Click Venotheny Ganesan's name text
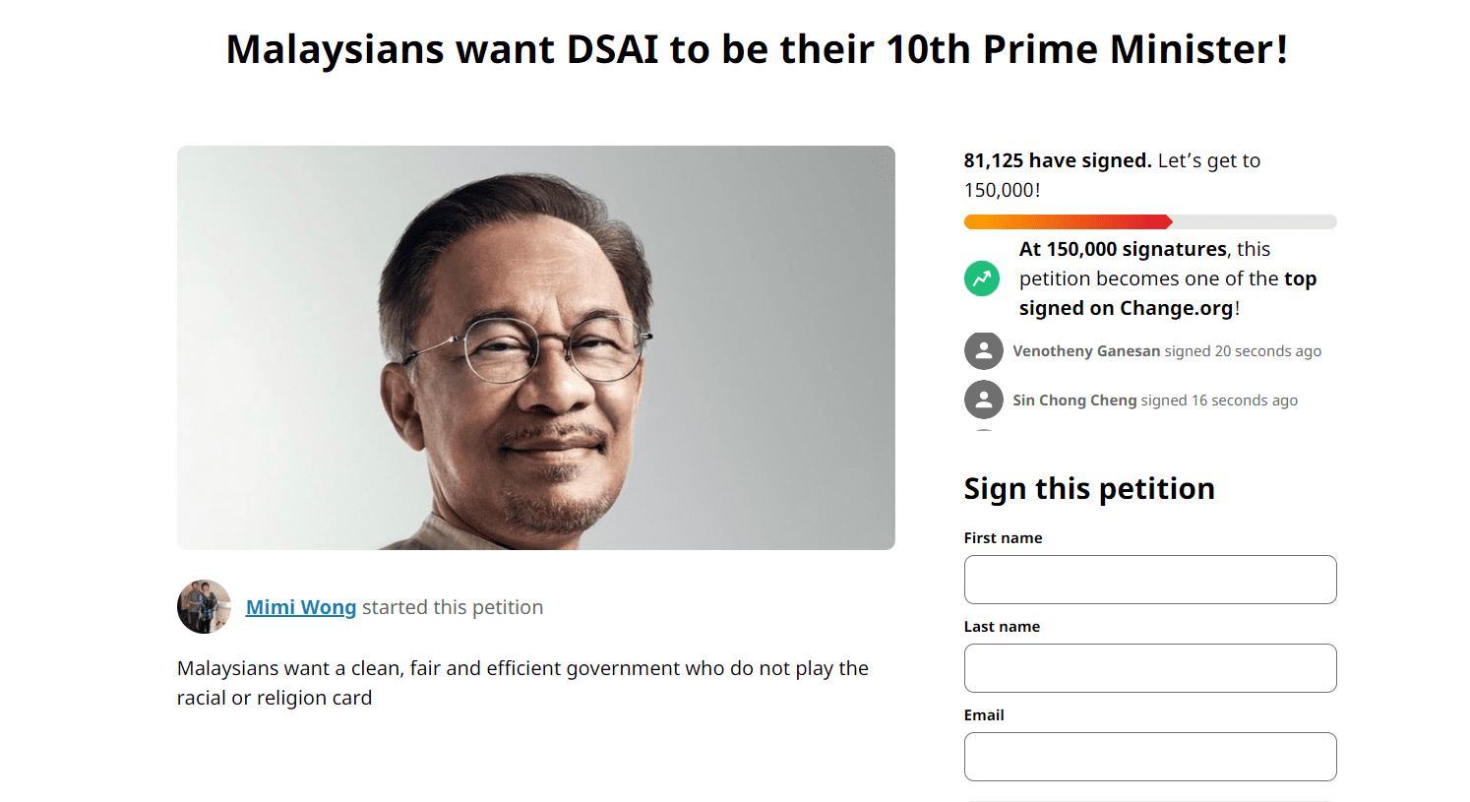 tap(1087, 350)
